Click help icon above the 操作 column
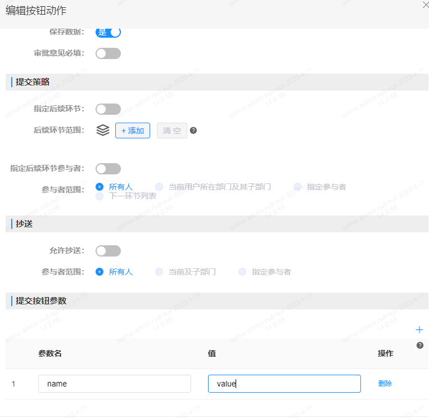 (x=419, y=345)
